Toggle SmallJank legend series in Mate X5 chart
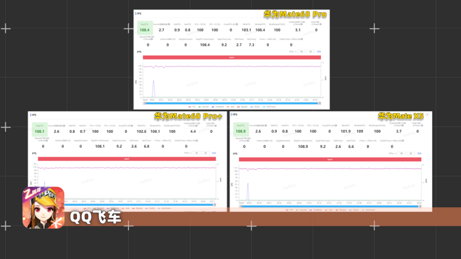 click(x=316, y=210)
